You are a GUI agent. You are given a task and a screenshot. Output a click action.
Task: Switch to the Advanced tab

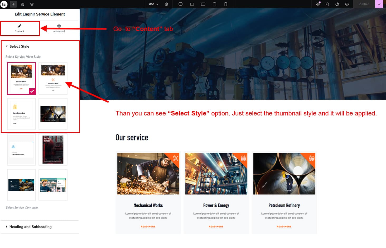[x=59, y=28]
